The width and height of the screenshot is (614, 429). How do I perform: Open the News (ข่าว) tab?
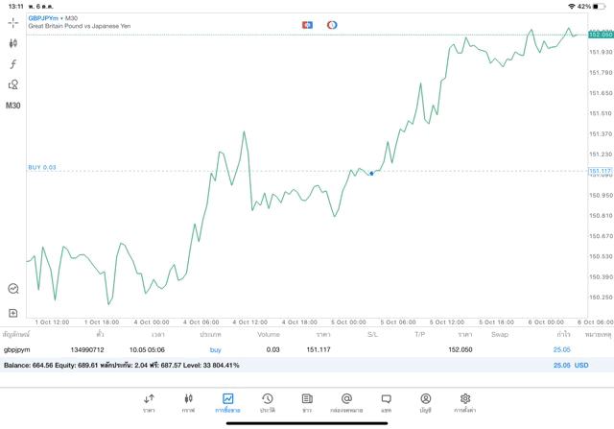(307, 403)
